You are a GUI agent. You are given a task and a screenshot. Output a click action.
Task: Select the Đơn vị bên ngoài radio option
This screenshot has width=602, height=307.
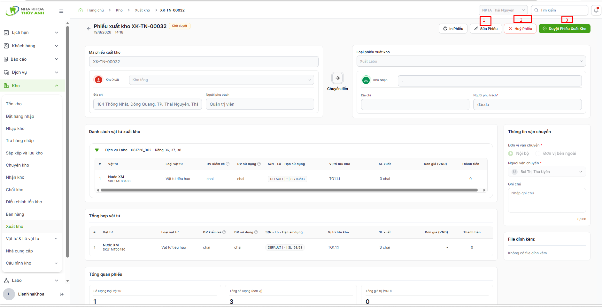538,153
